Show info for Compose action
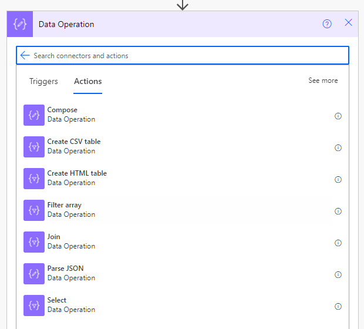The width and height of the screenshot is (364, 329). (338, 116)
